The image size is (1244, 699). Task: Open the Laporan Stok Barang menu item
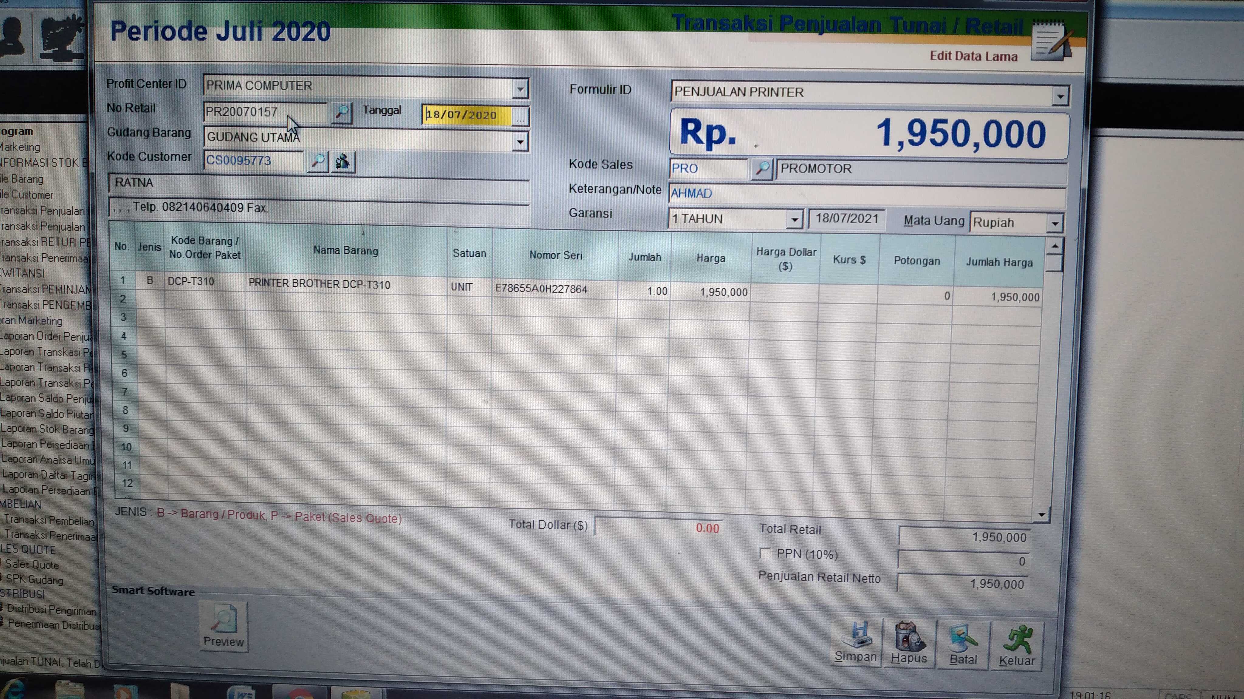coord(47,429)
